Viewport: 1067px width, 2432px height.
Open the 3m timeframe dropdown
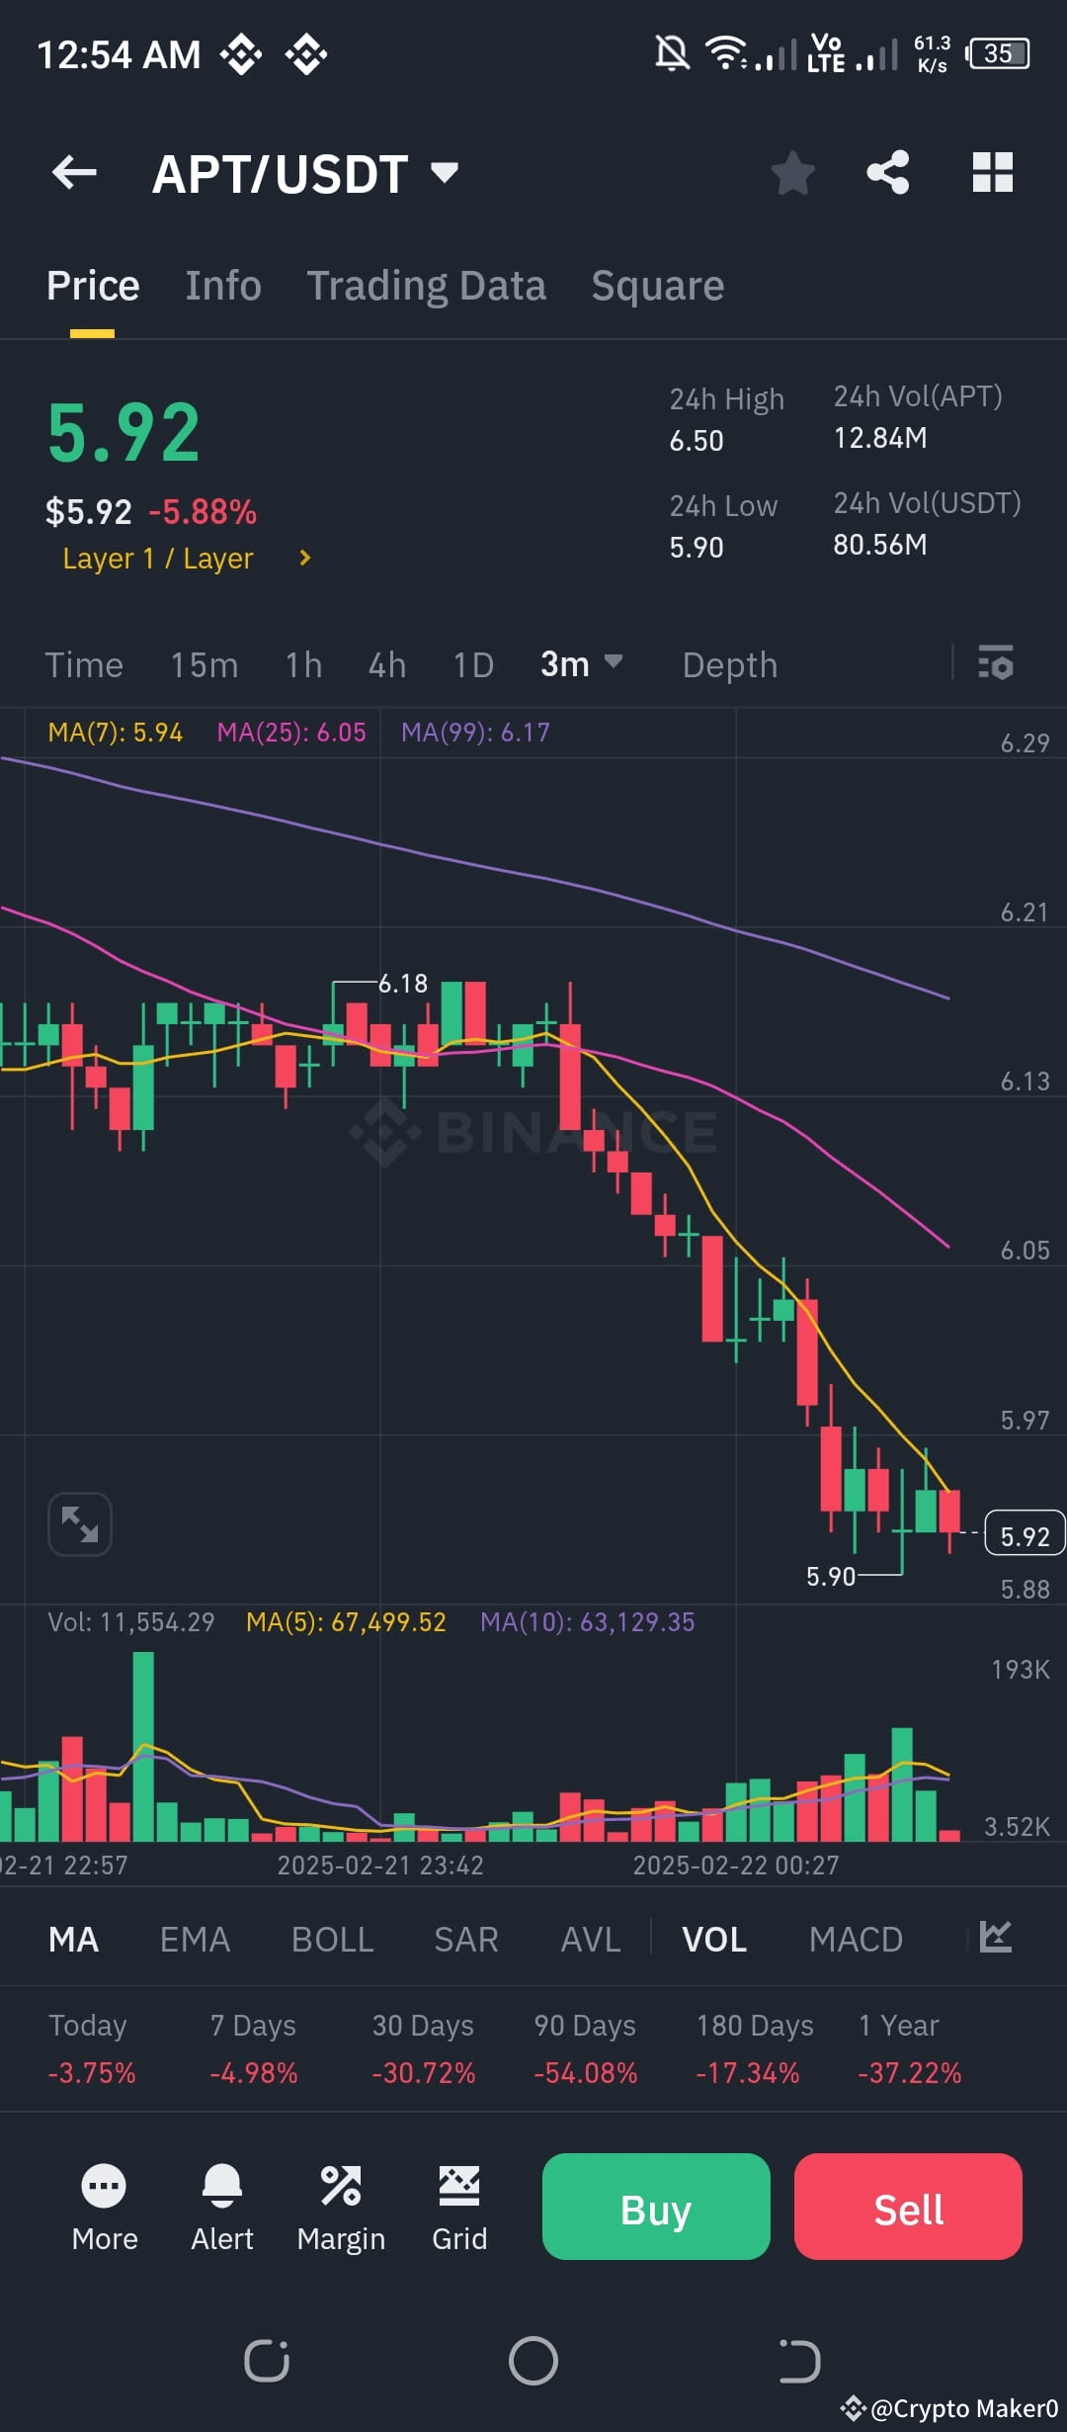[581, 664]
